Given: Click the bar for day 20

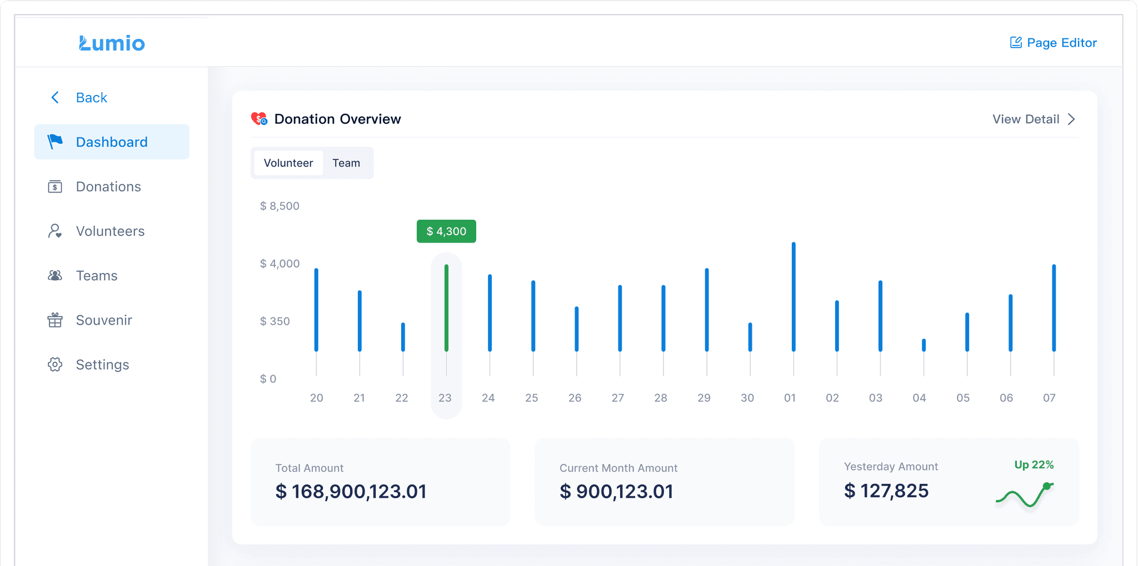Looking at the screenshot, I should click(x=316, y=310).
